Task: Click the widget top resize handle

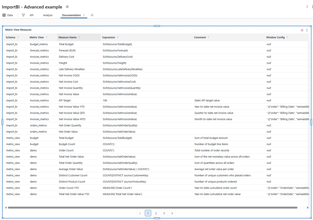Action: click(x=157, y=26)
